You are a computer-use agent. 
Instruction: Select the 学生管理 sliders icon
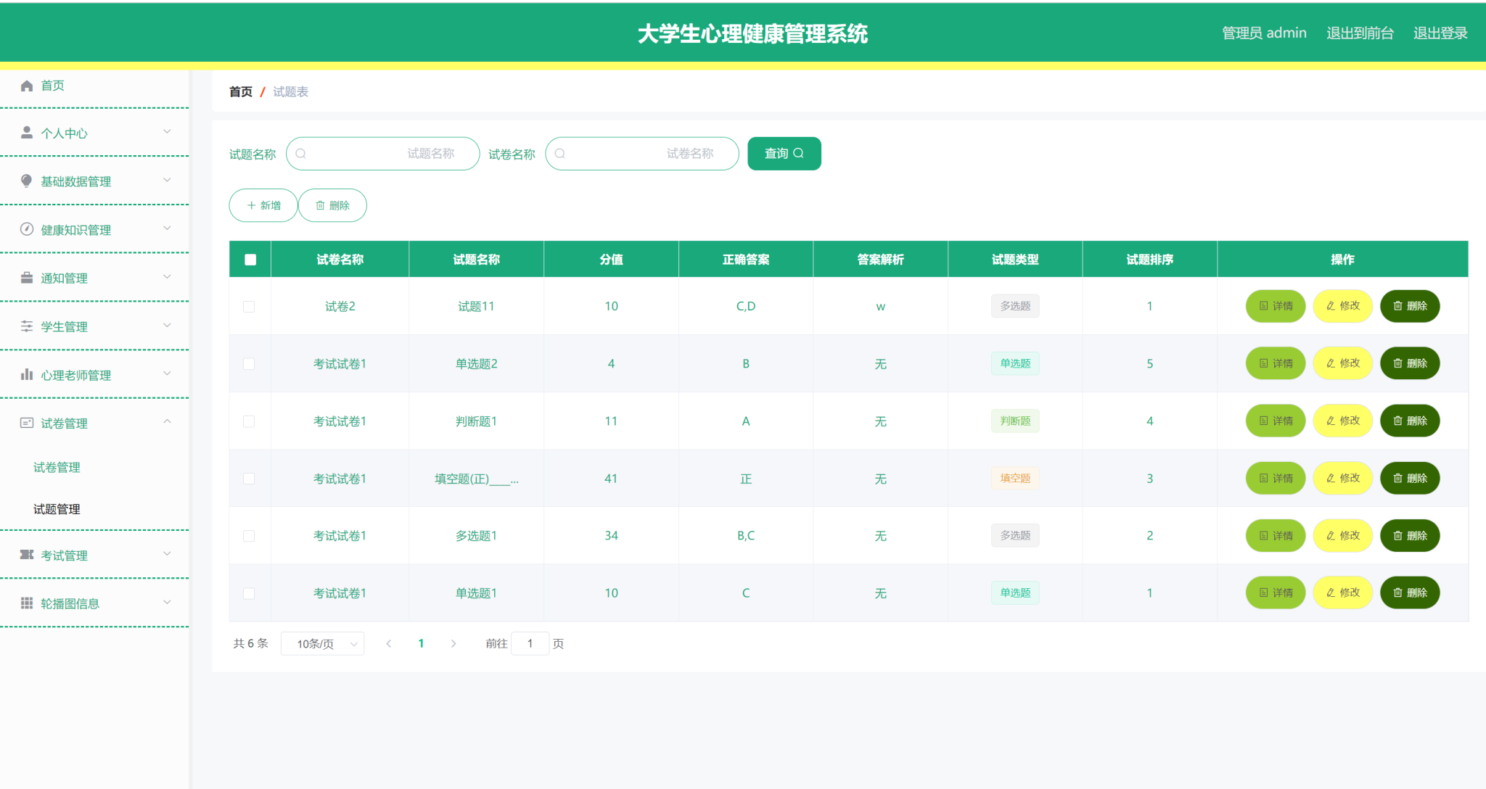click(27, 326)
